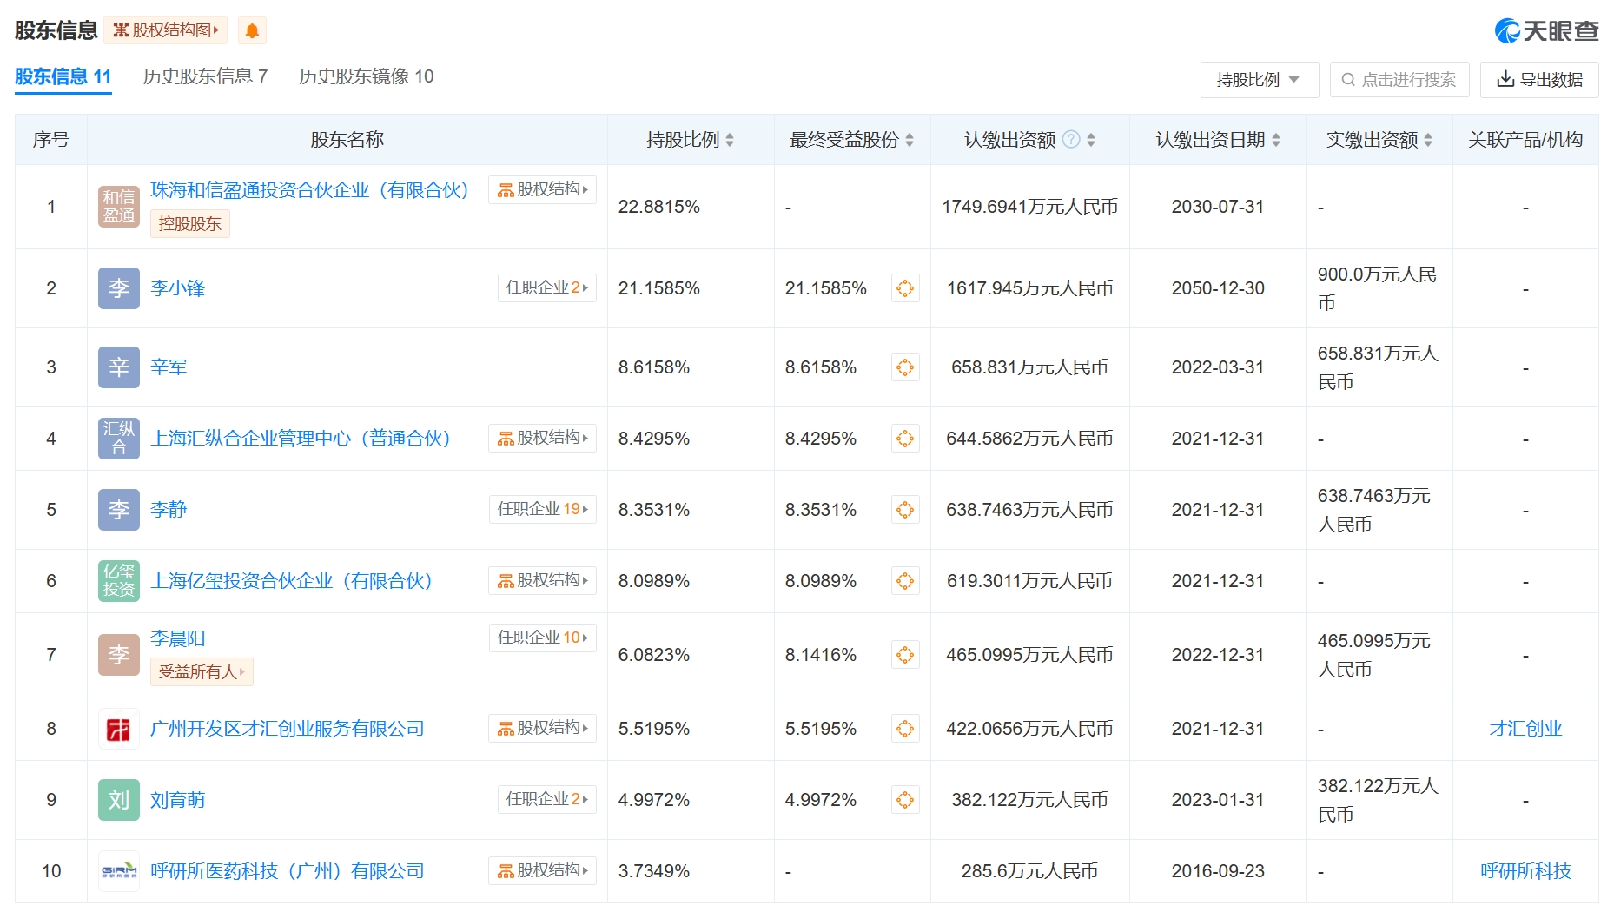Sort by 最终受益股份 column arrows
The width and height of the screenshot is (1614, 912).
click(x=910, y=140)
